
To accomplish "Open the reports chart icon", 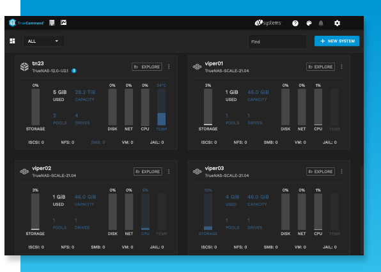I will [x=64, y=22].
